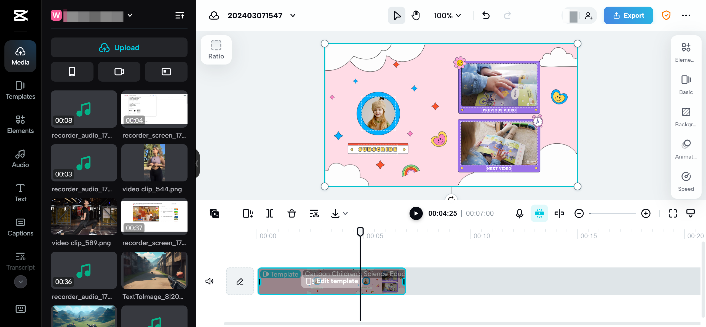Mute the template track audio

pos(209,281)
